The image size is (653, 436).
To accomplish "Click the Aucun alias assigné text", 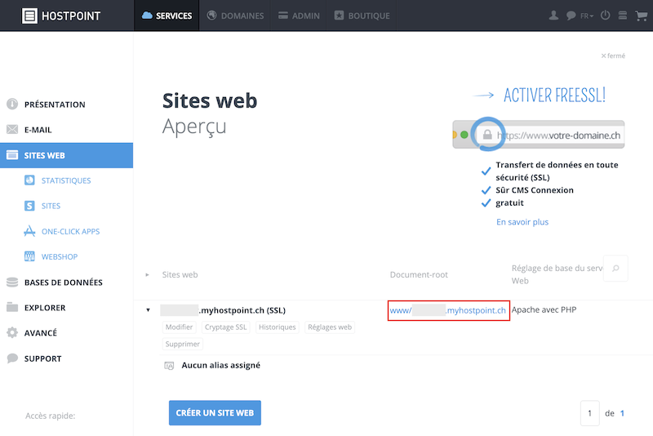I will (x=220, y=365).
